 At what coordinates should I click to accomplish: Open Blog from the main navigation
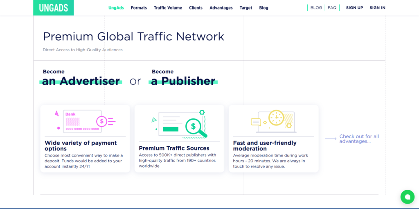coord(264,8)
